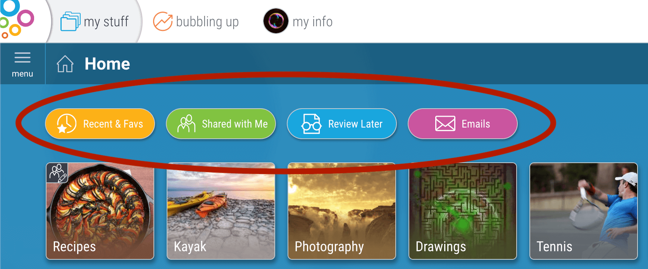Click the clock-star icon on Recent & Favs
Viewport: 648px width, 269px height.
coord(66,124)
